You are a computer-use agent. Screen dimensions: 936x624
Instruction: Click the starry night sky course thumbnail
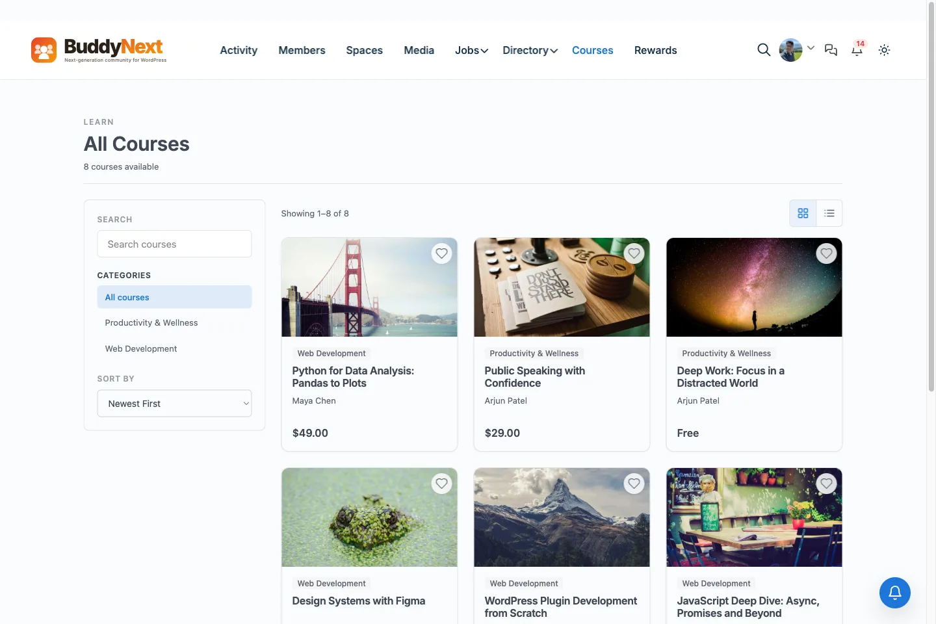coord(754,287)
